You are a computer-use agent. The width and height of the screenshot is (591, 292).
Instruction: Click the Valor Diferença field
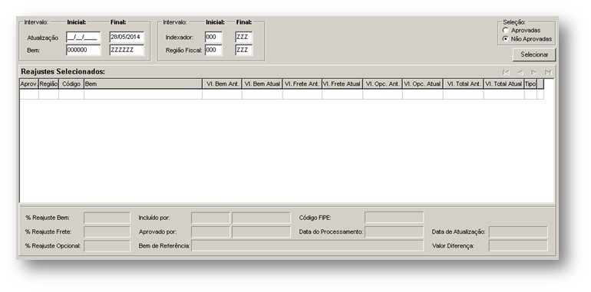518,246
